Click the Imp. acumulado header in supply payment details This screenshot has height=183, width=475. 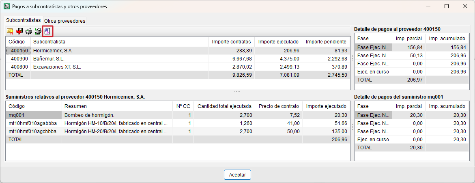click(x=447, y=106)
